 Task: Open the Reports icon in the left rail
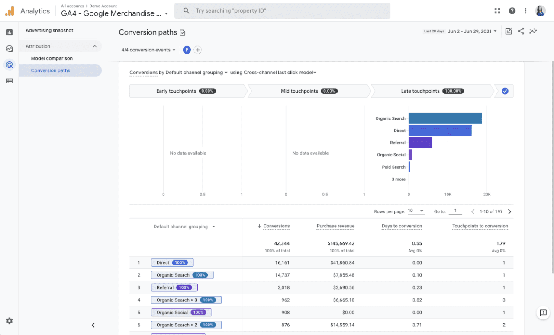[x=9, y=32]
